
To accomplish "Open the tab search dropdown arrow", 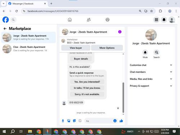I will point(4,4).
